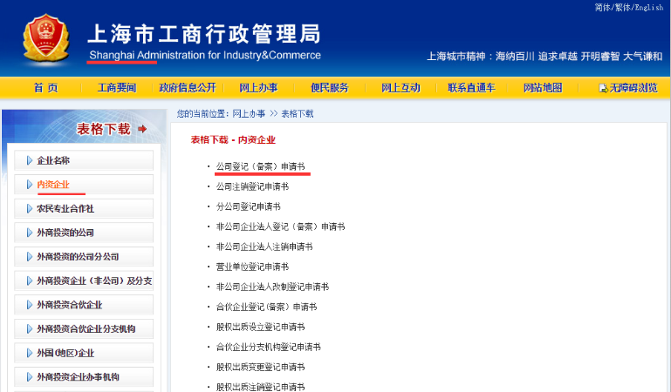Open the 政府信息公开 navigation item
The width and height of the screenshot is (671, 392).
click(188, 88)
